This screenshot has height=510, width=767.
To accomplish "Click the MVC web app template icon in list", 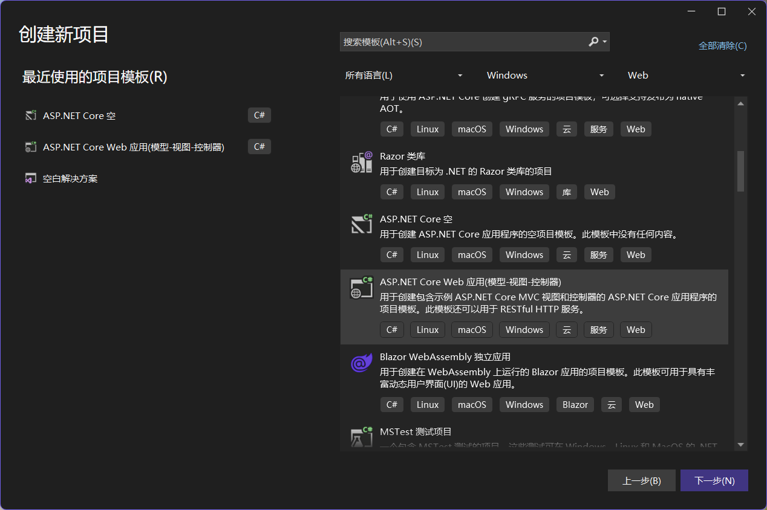I will [361, 288].
